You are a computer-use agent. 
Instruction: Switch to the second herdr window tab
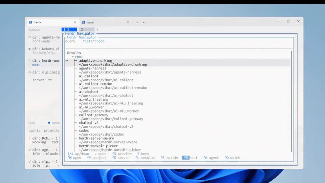(x=106, y=22)
